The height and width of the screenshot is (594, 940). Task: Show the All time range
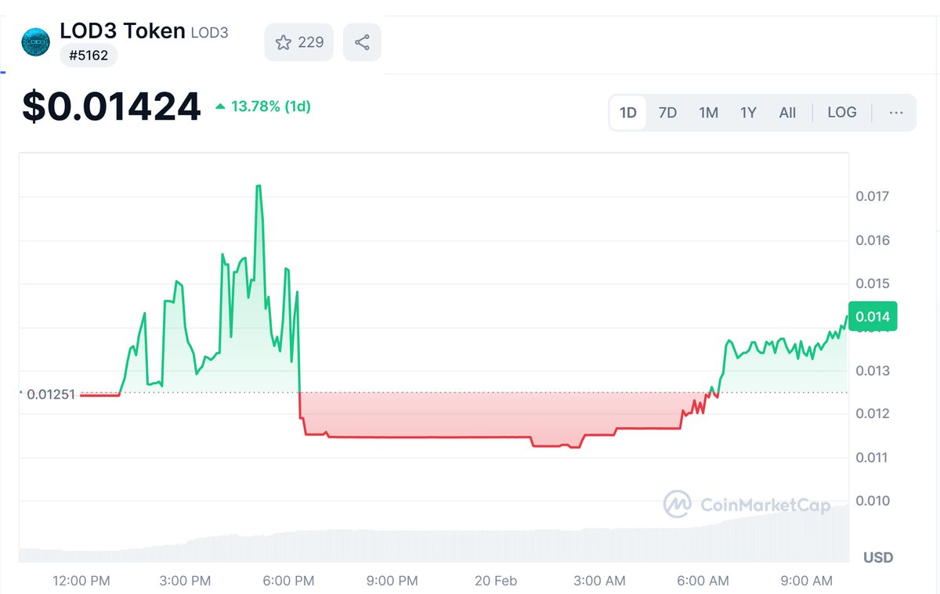[787, 113]
